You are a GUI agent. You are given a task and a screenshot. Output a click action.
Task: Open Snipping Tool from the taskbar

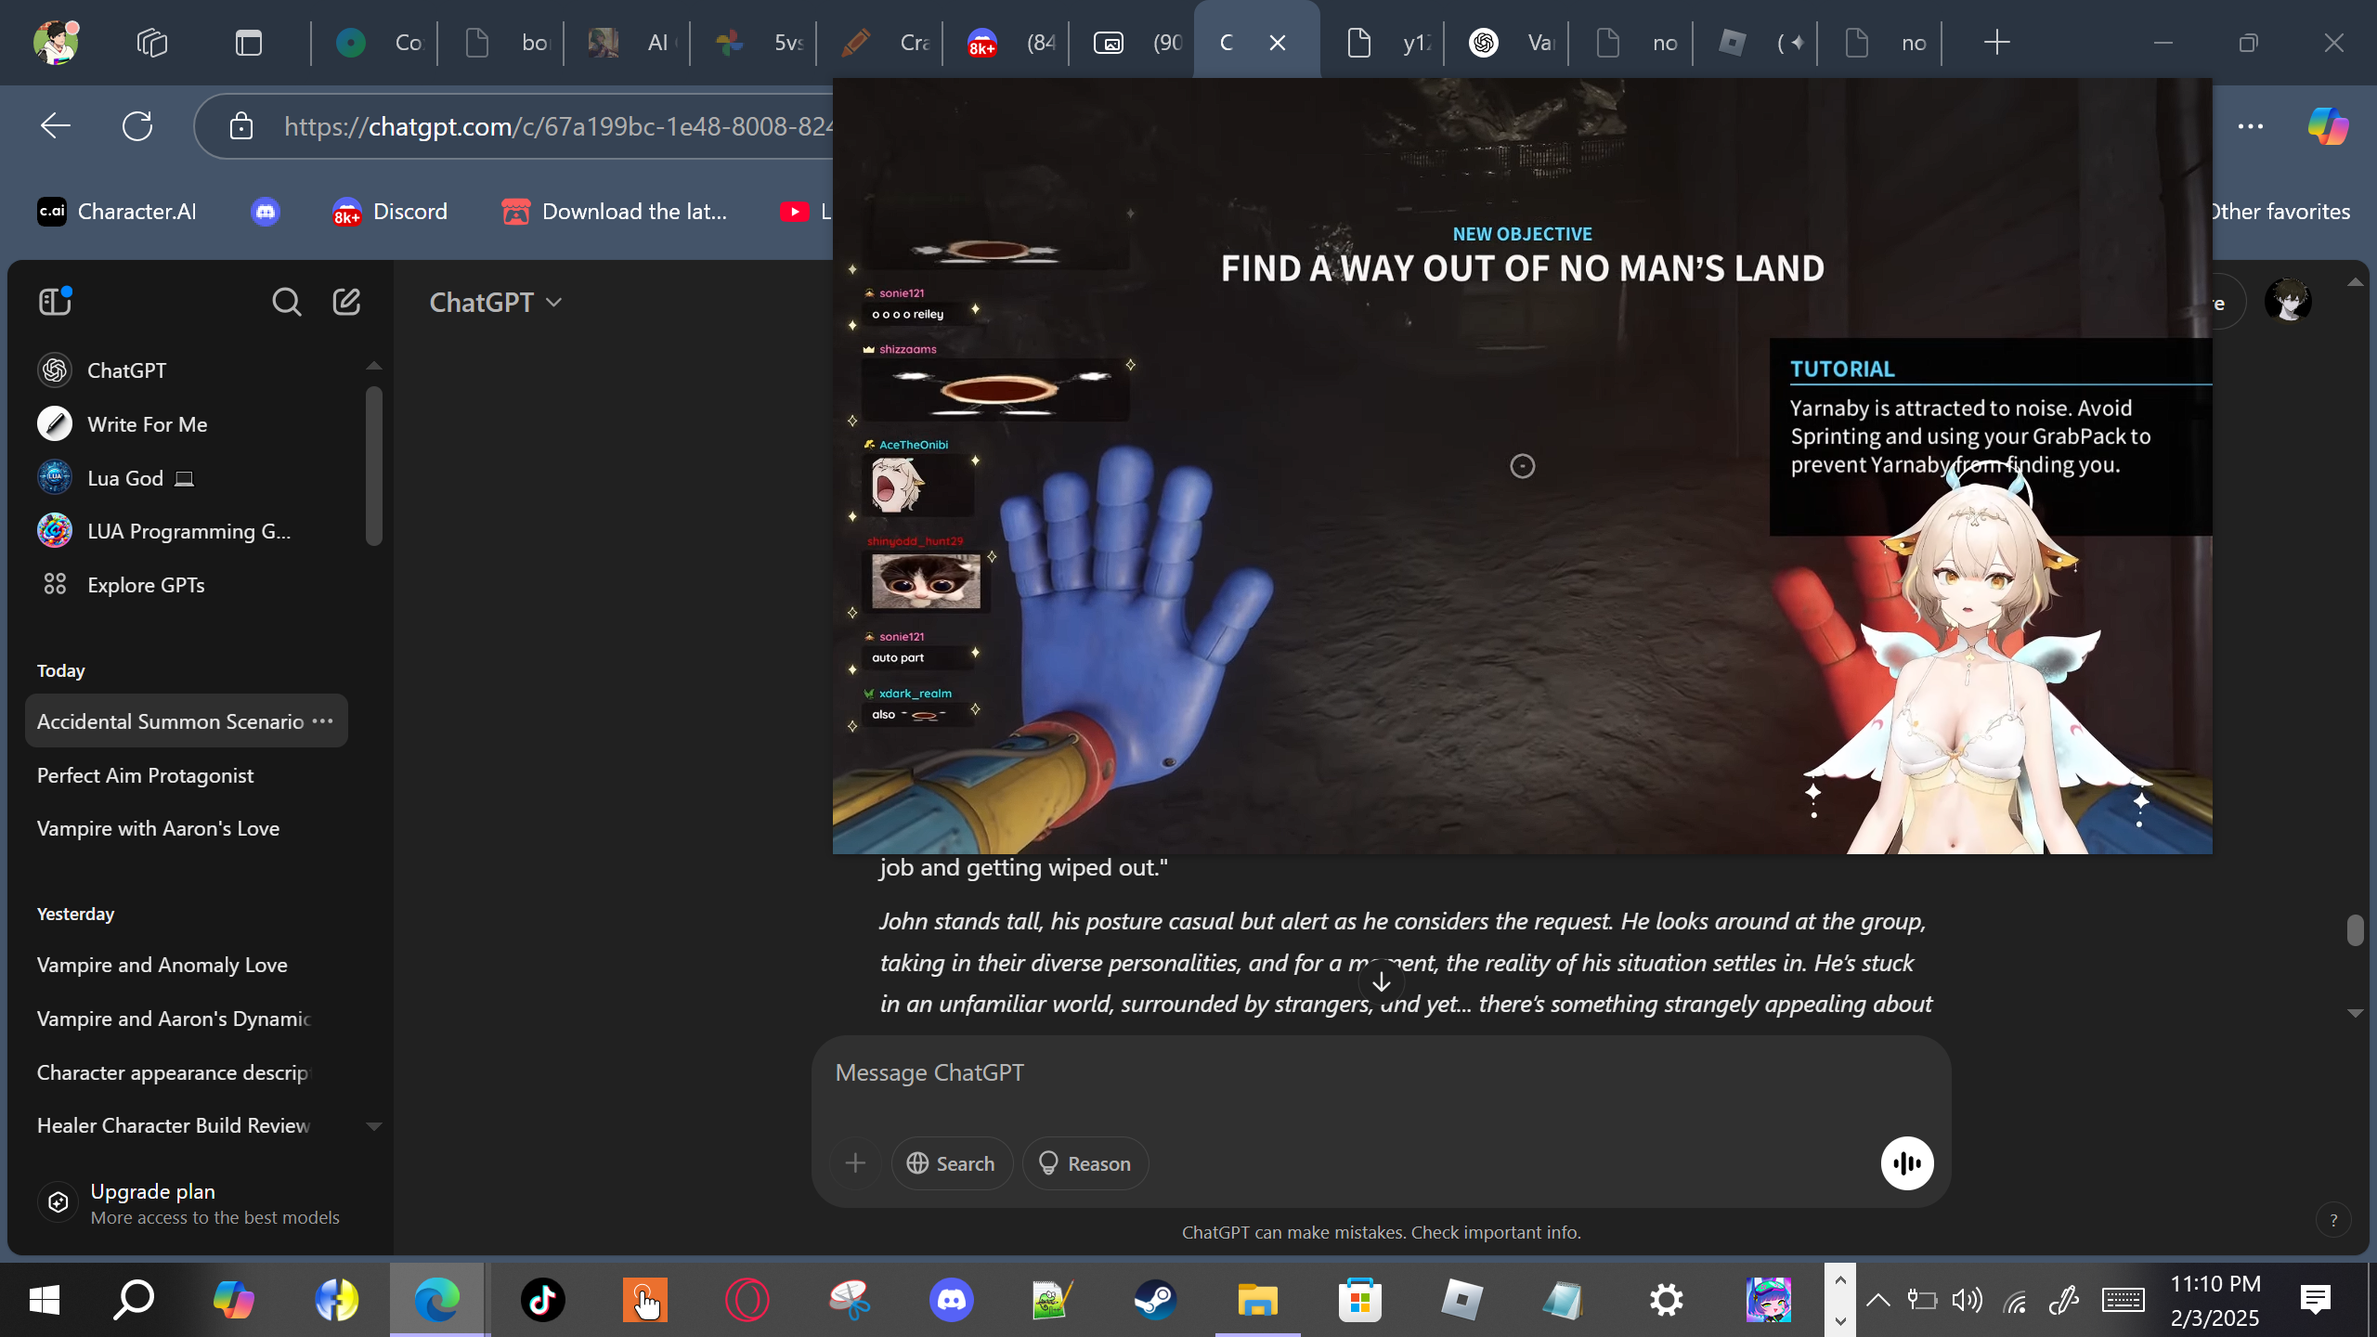849,1300
